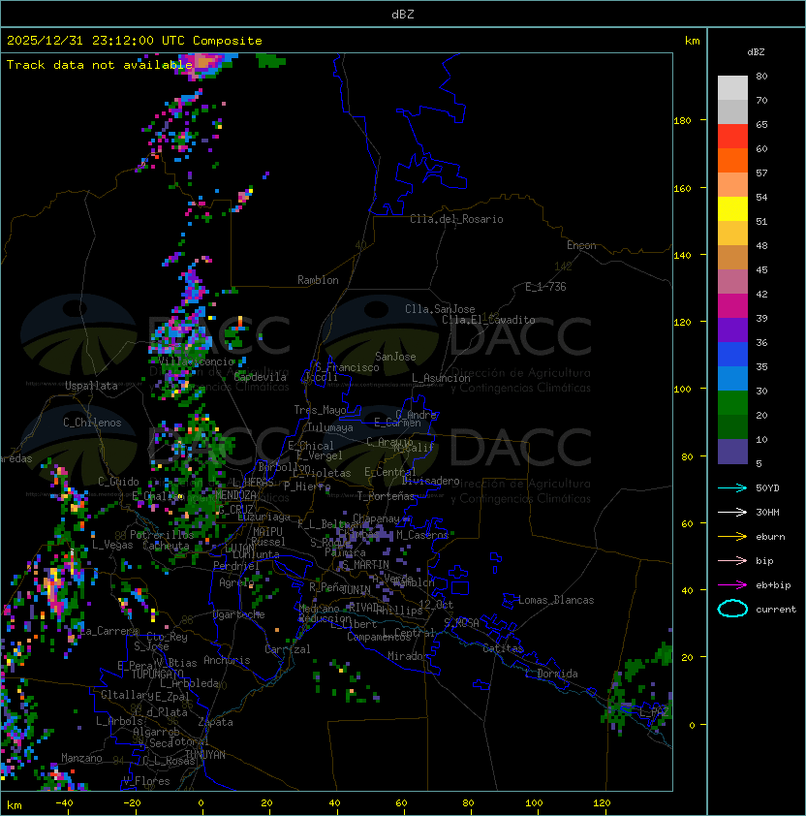Click the white 30HM arrow icon
806x816 pixels.
click(732, 512)
